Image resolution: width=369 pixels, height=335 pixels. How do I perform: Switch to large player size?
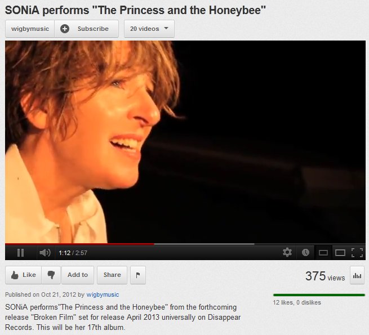[x=340, y=253]
